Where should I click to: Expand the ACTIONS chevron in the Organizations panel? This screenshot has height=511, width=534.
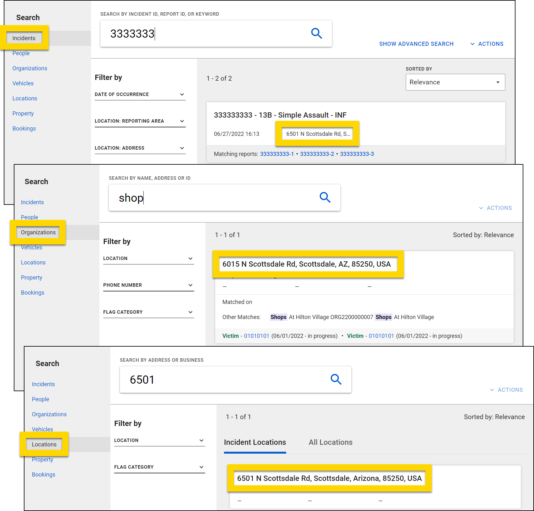[481, 208]
